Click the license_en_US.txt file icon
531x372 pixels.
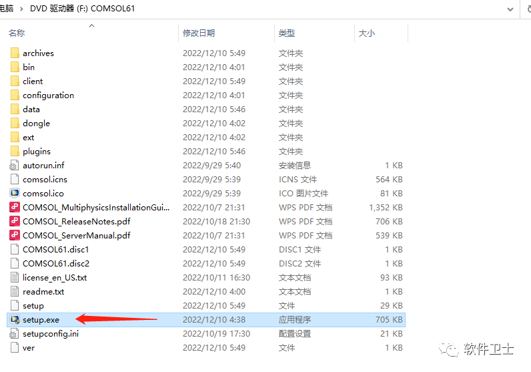(x=15, y=277)
